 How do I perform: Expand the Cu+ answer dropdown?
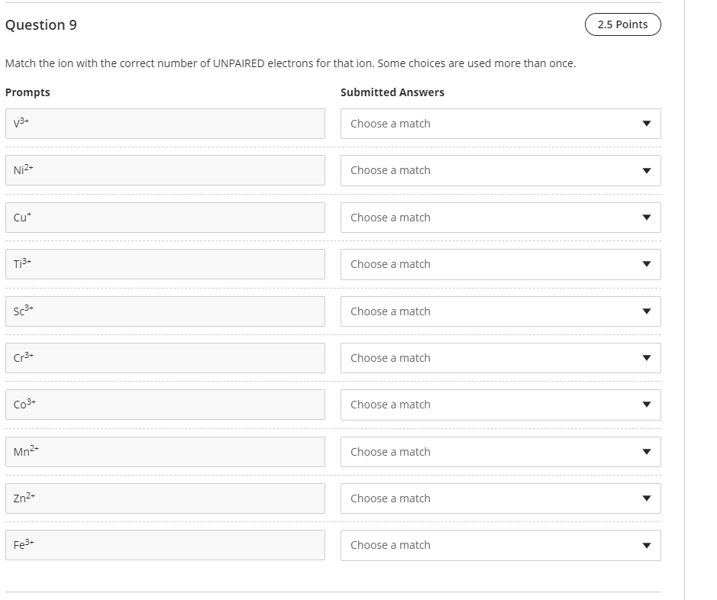tap(500, 218)
